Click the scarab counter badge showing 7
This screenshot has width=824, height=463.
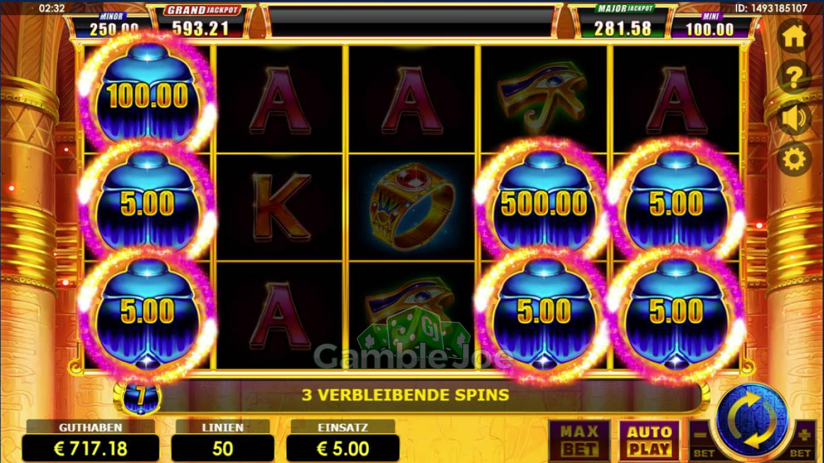pos(141,397)
